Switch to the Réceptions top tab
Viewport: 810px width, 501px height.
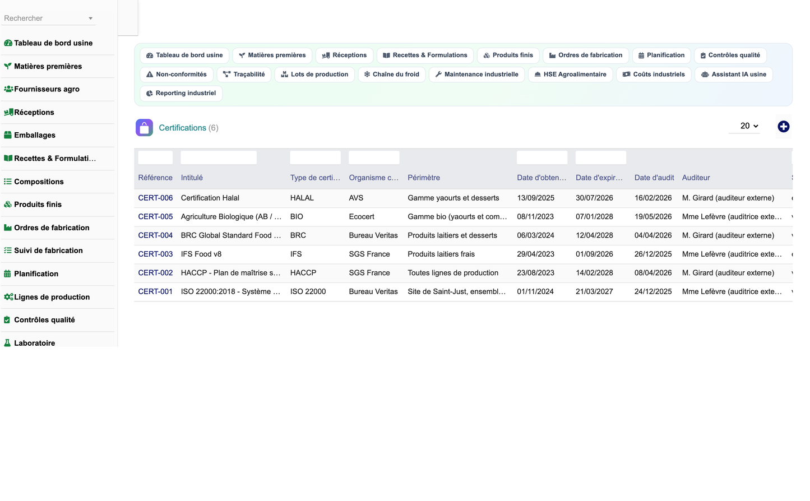point(344,55)
